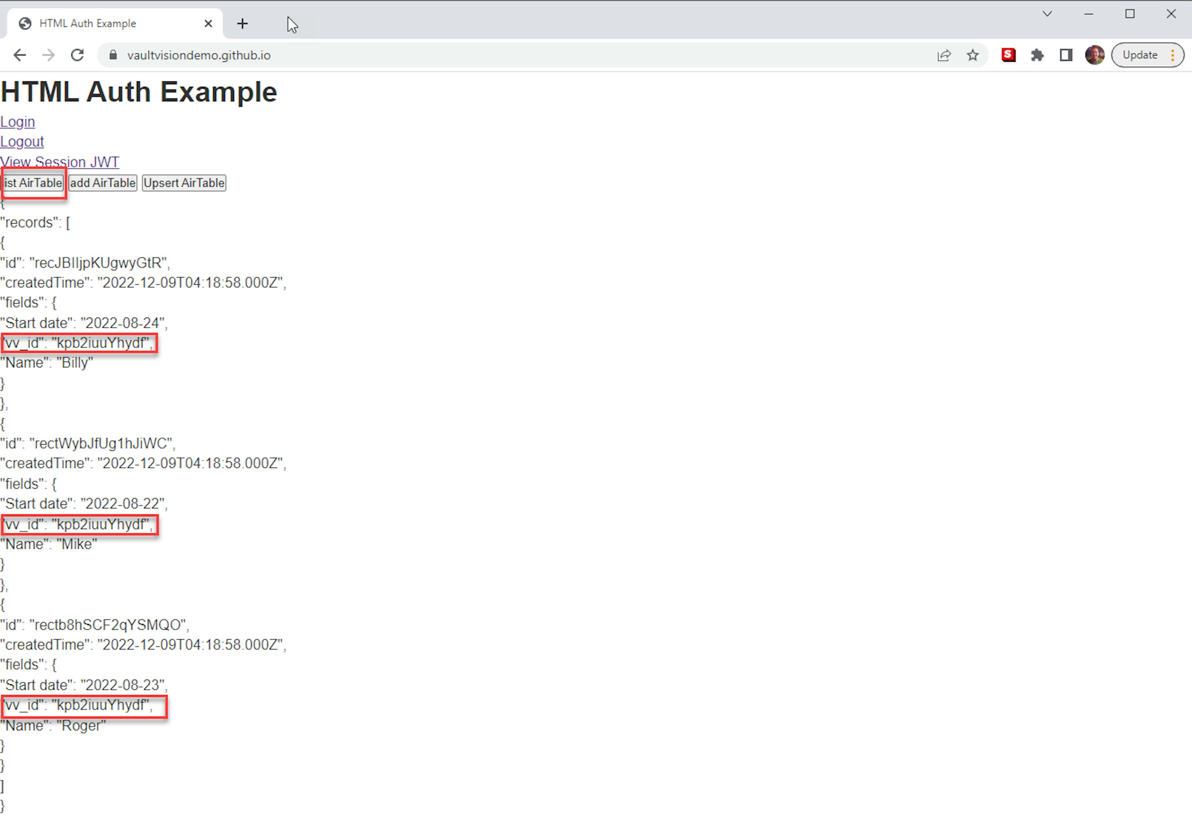Go back to the previous page

(x=20, y=55)
